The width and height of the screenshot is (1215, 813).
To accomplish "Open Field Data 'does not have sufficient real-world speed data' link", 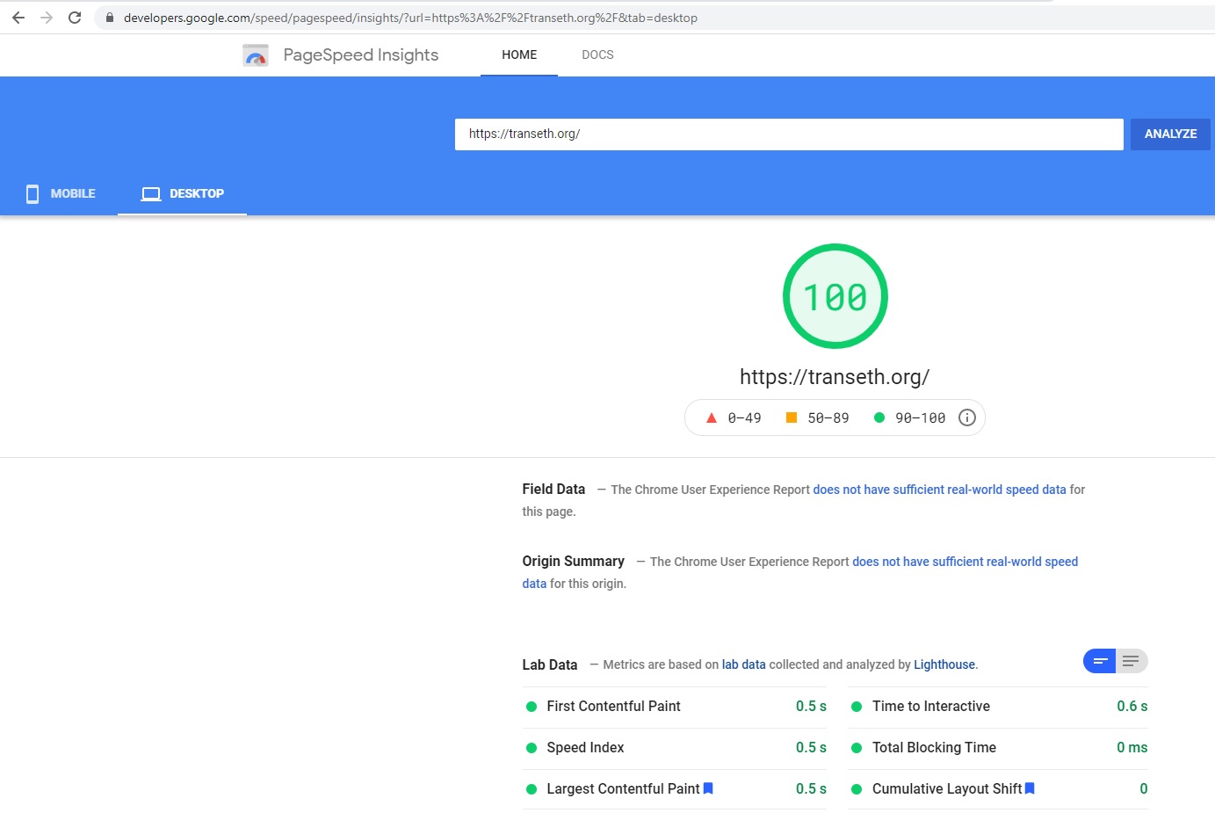I will 939,490.
